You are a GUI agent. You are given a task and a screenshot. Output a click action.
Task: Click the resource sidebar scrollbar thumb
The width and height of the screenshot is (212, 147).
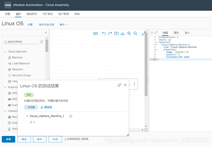point(47,46)
